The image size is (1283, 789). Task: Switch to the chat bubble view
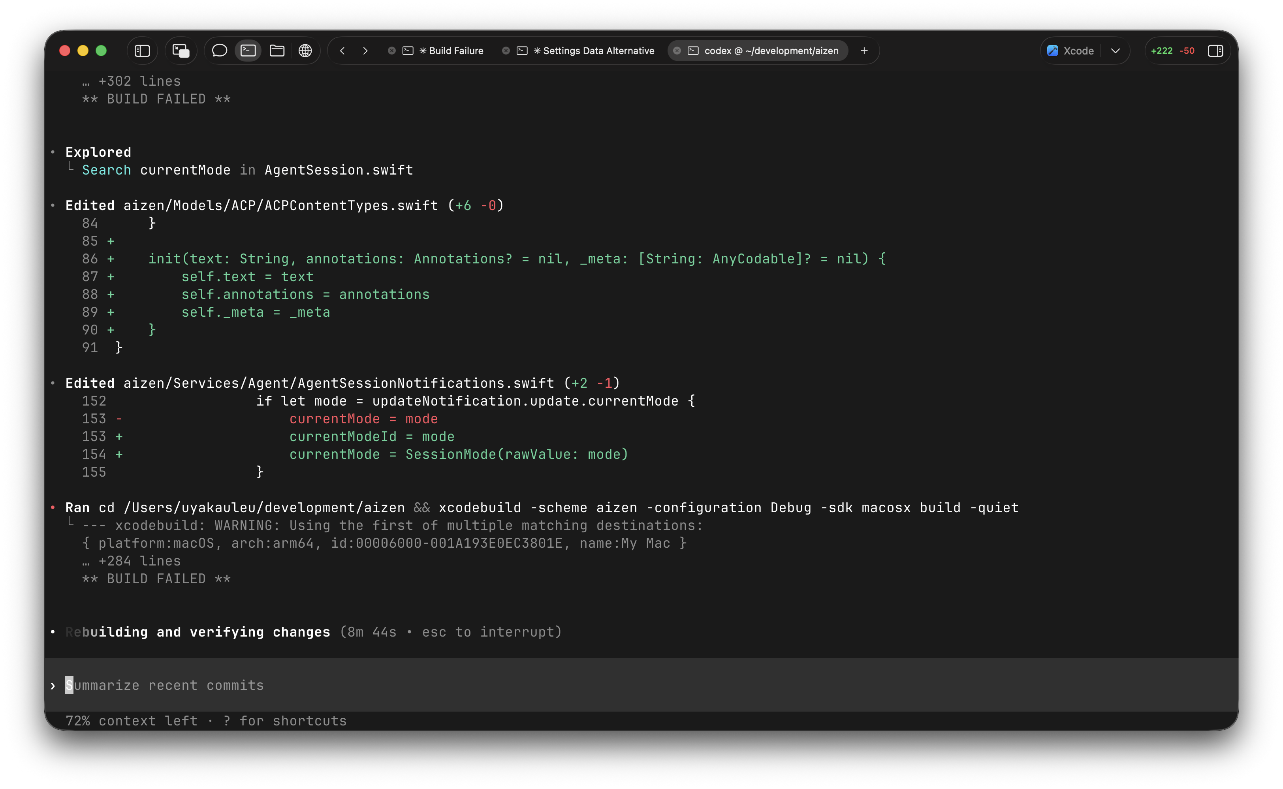pos(219,51)
